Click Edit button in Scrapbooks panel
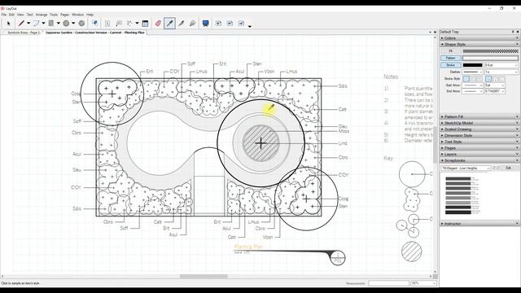 pos(508,168)
